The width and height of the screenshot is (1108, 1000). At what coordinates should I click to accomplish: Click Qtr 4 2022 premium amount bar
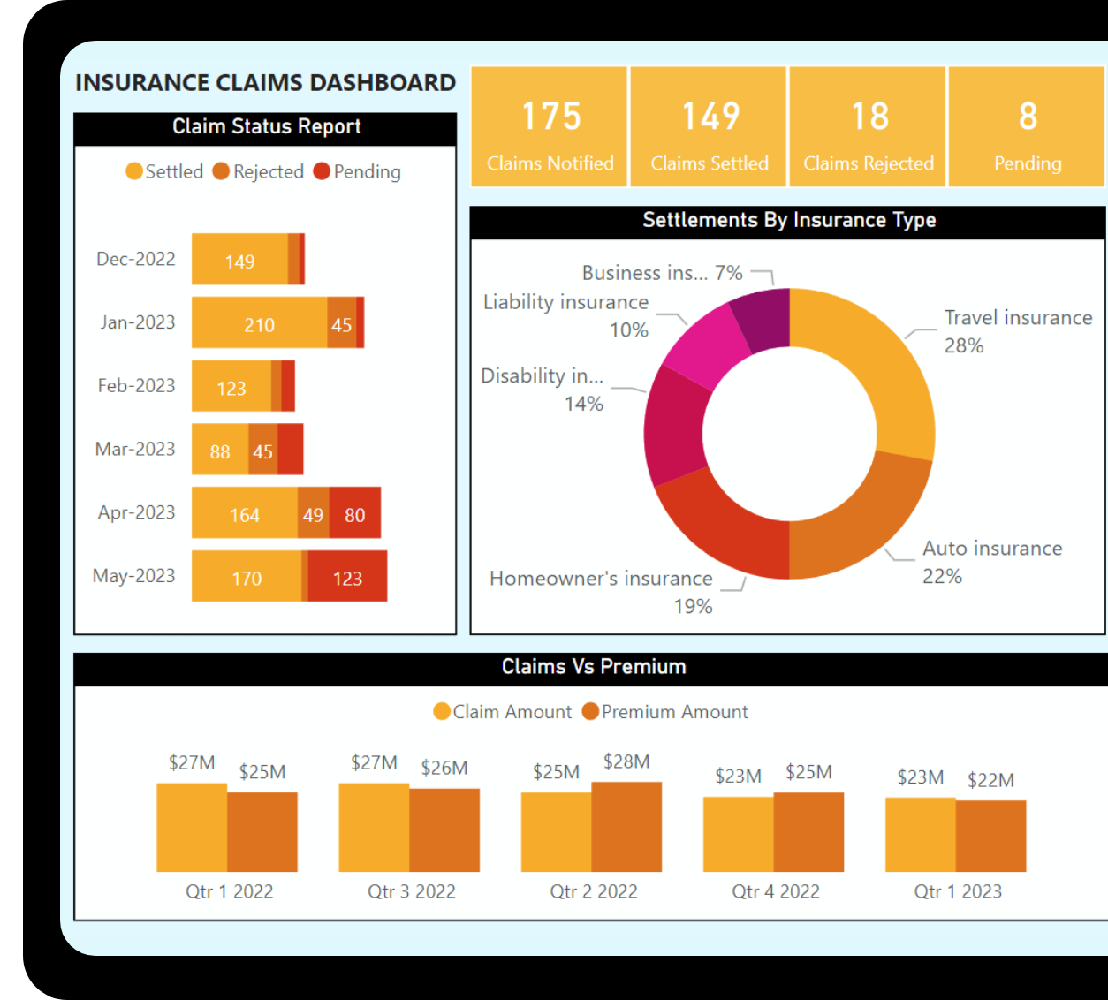pyautogui.click(x=808, y=832)
